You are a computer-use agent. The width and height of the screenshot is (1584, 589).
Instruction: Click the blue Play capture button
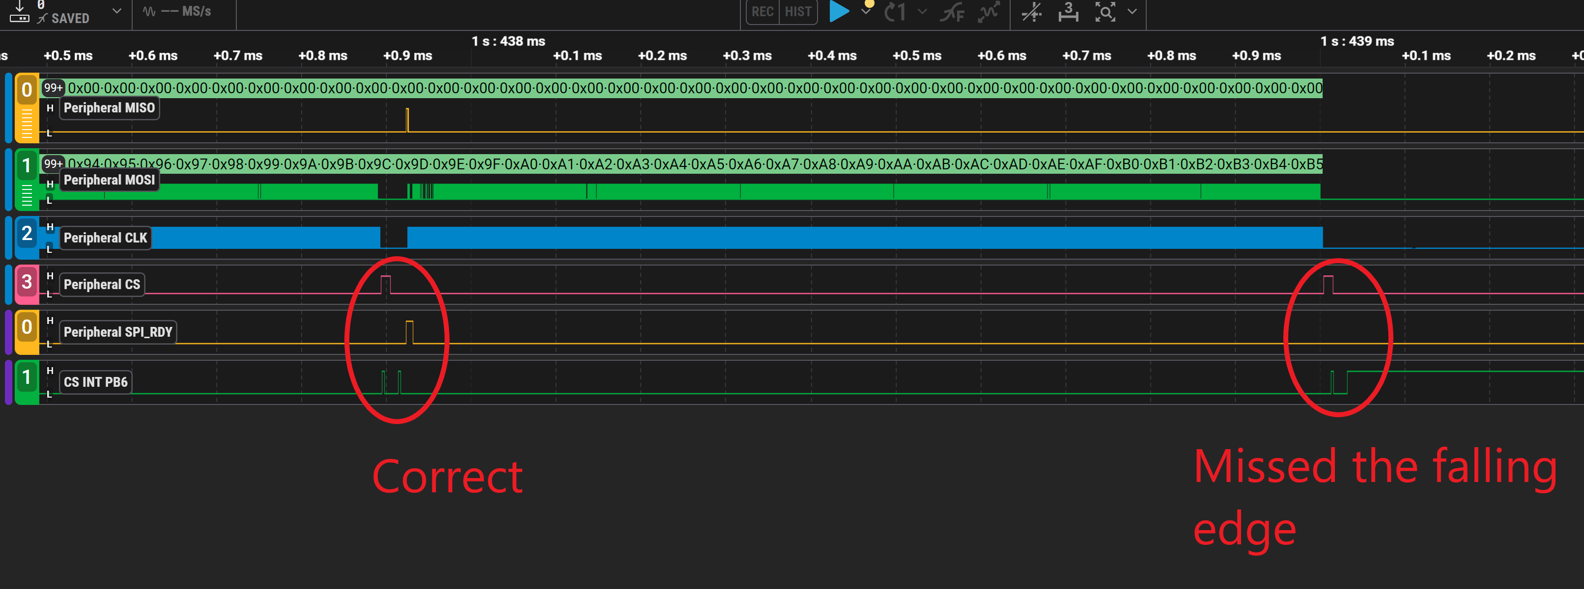839,11
